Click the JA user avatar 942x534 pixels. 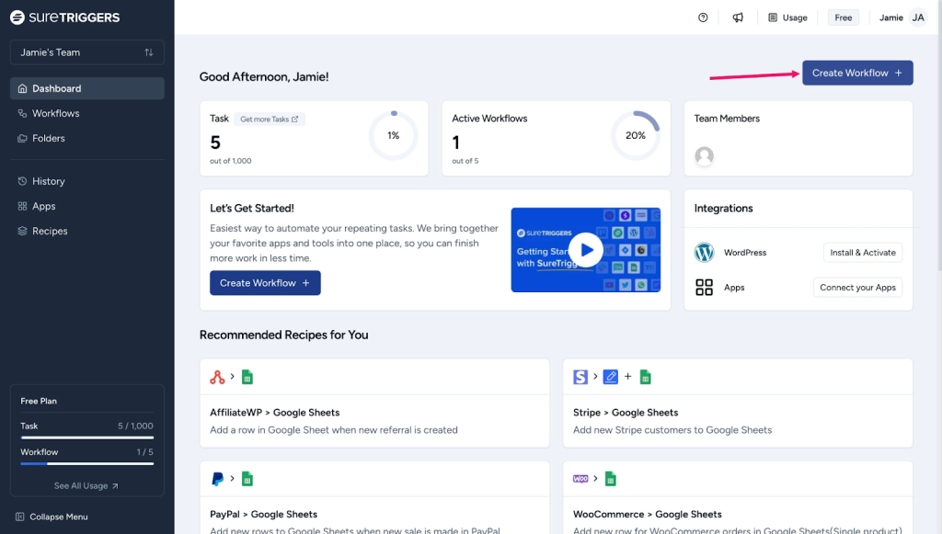pos(917,17)
